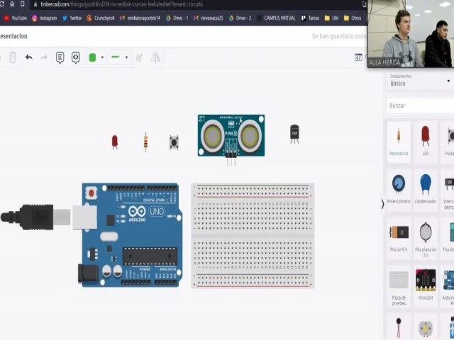Open the nirvanacss25 Gmail bookmark
The height and width of the screenshot is (340, 454).
[x=208, y=18]
